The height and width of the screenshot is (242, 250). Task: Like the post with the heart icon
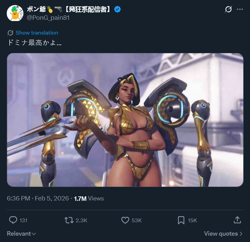tap(125, 220)
